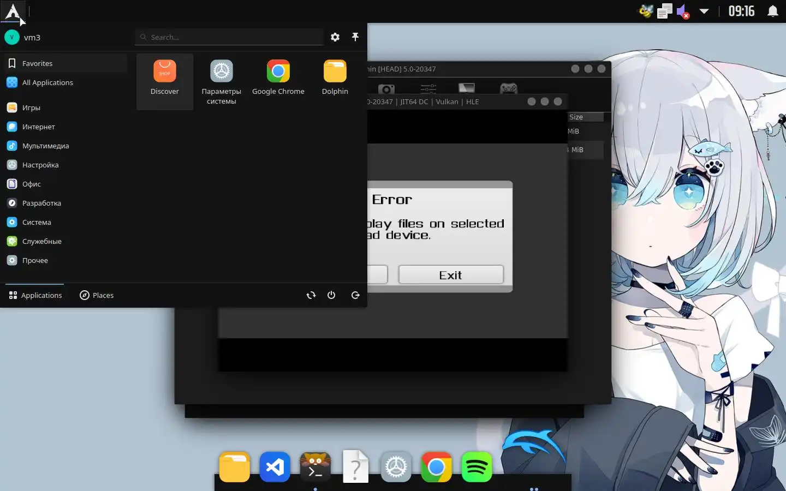Screen dimensions: 786x491
Task: Open the Система category
Action: click(x=65, y=222)
